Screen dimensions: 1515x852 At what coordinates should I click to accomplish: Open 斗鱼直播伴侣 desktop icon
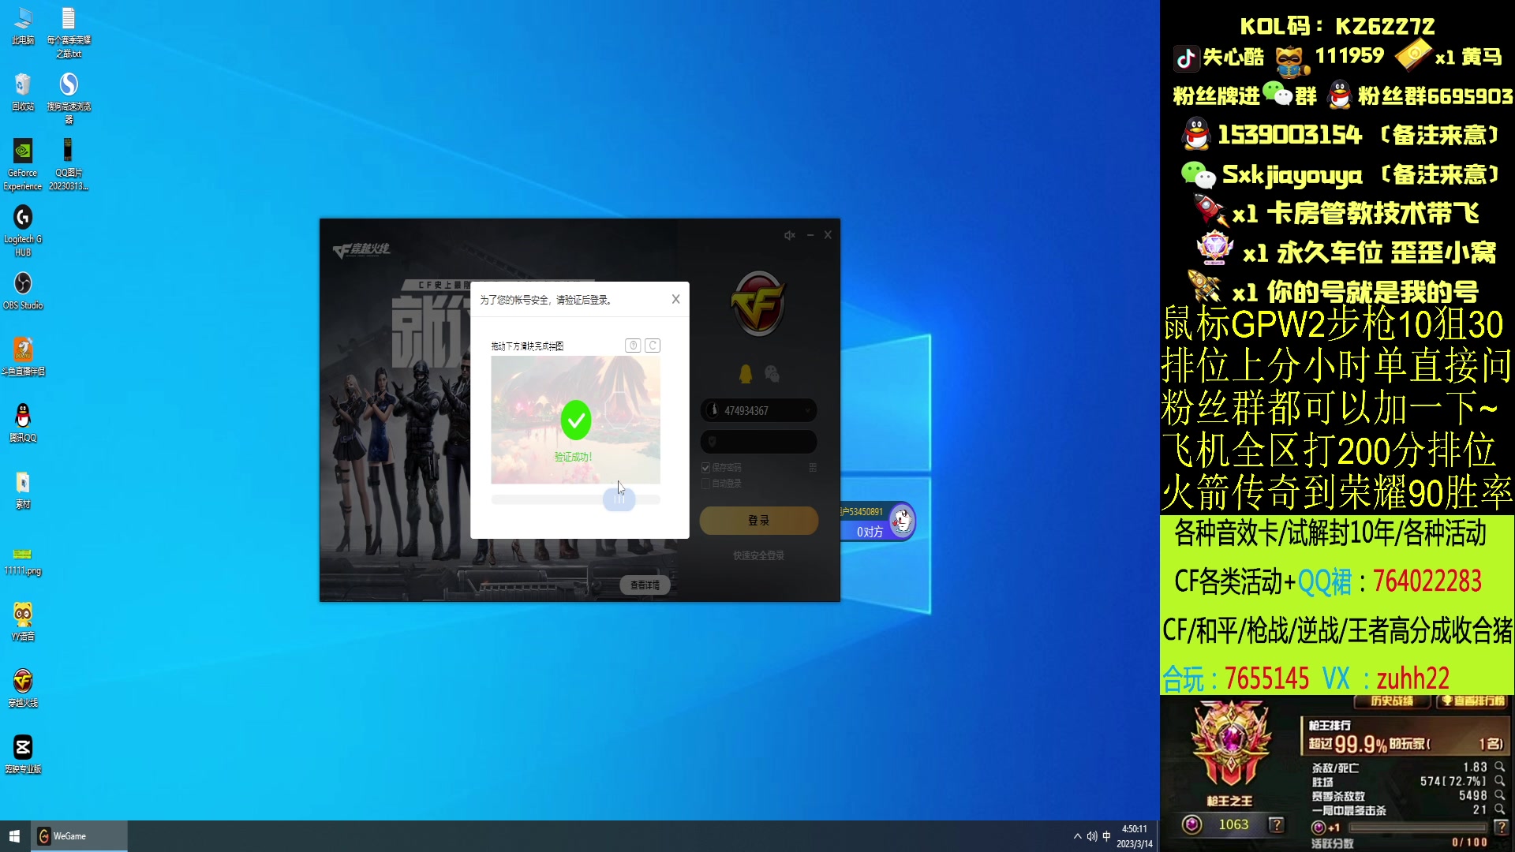pyautogui.click(x=23, y=357)
